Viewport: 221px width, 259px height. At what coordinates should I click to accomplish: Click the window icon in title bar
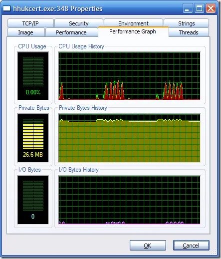(6, 8)
